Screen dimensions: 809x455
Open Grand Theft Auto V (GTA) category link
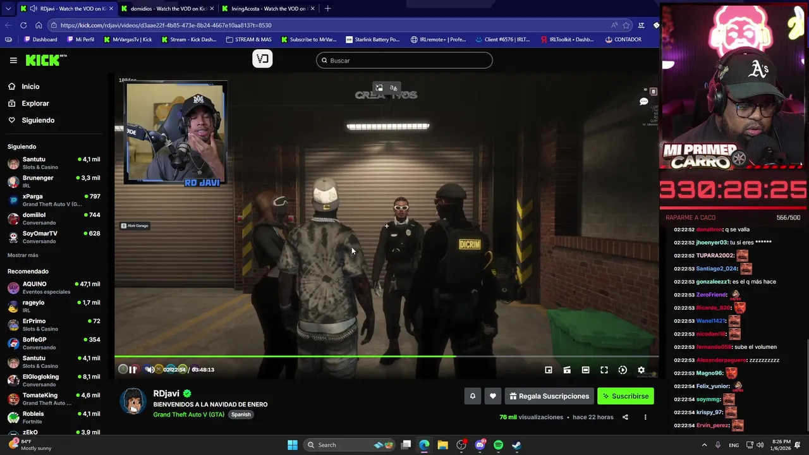pos(188,415)
